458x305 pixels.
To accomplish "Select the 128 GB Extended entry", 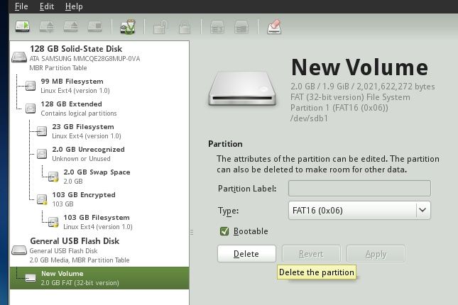I will click(x=99, y=109).
